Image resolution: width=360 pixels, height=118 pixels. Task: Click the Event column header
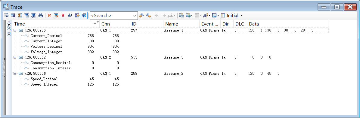[210, 24]
